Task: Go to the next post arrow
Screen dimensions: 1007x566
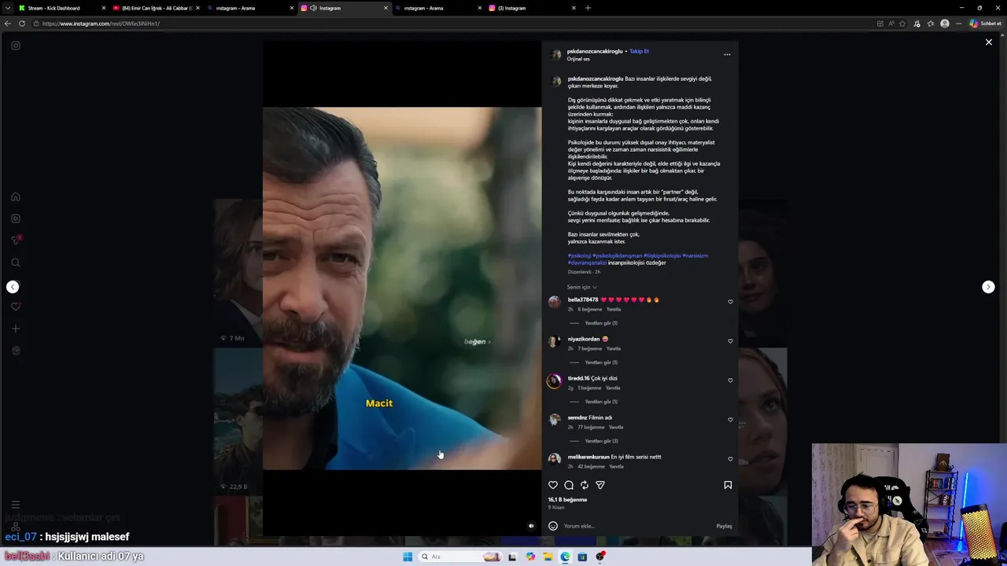Action: click(x=988, y=287)
